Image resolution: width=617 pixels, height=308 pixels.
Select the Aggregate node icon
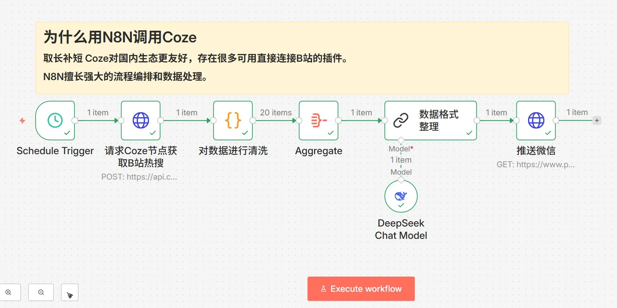coord(319,121)
